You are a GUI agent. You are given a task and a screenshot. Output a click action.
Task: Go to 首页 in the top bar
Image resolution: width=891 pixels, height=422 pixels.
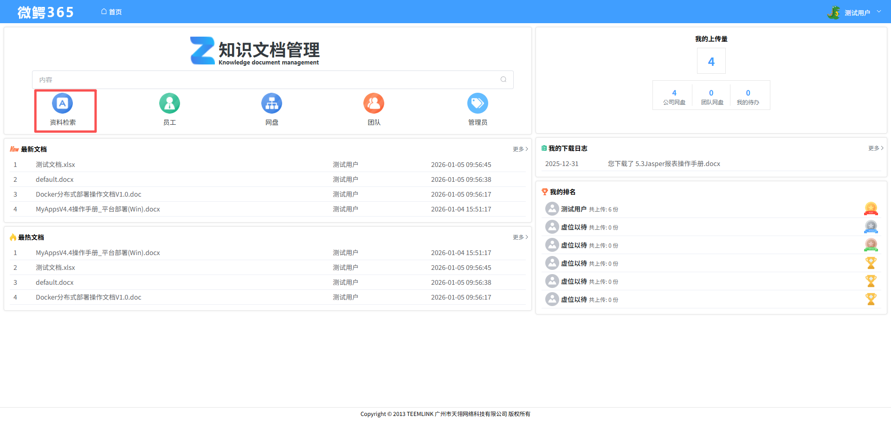(111, 12)
